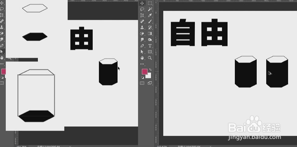Screen dimensions: 297x147
Task: Open Edit Toolbar three-dots in right window
Action: click(x=142, y=64)
